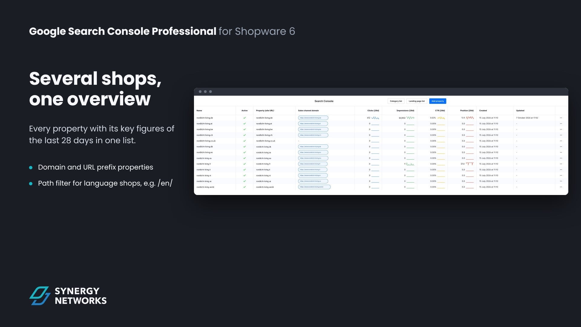Click the position sparkline next to 12.8
Image resolution: width=581 pixels, height=327 pixels.
coord(470,118)
